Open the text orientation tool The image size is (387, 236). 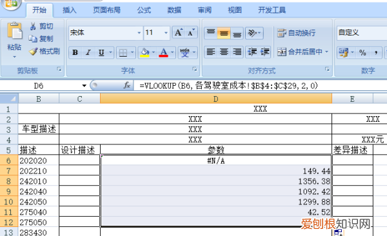click(252, 33)
